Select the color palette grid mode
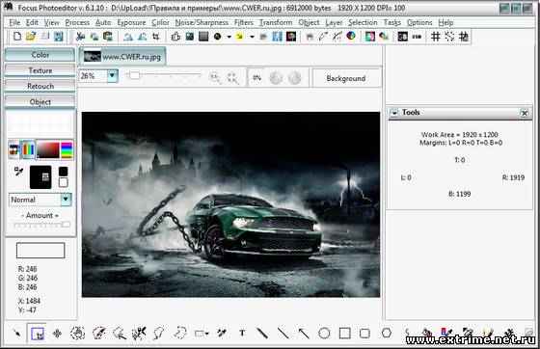540x349 pixels. pyautogui.click(x=14, y=150)
